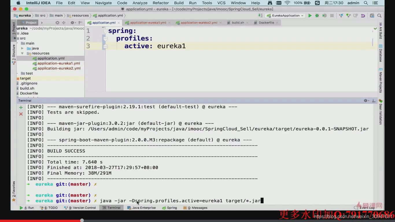Update project from VCS arrow icon
Screen dimensions: 395x222
coord(341,16)
